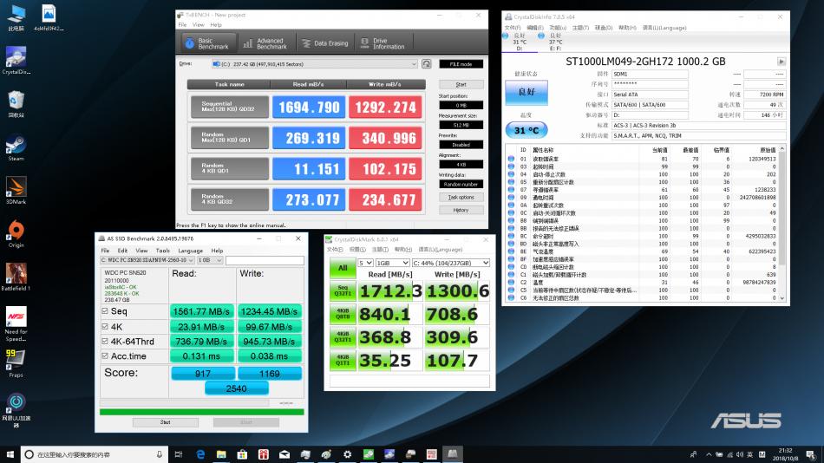Click the Task options button
824x463 pixels.
tap(461, 197)
